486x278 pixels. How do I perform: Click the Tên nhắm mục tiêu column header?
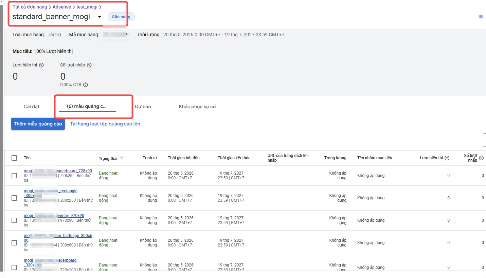click(375, 158)
